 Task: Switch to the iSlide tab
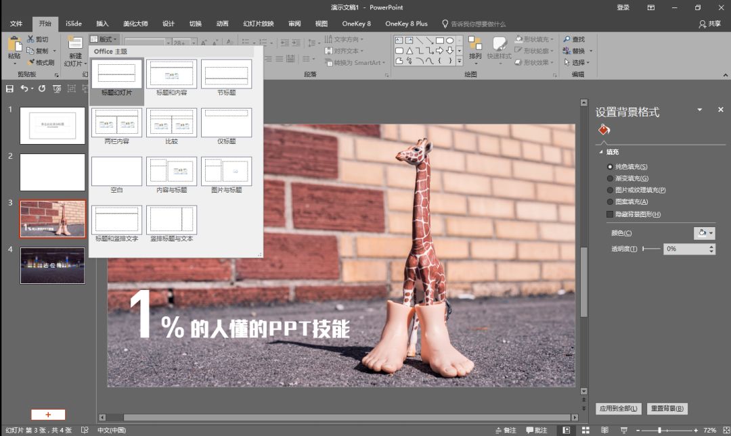74,23
